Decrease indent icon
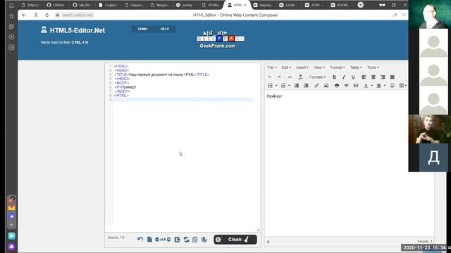This screenshot has width=451, height=253. pos(297,86)
